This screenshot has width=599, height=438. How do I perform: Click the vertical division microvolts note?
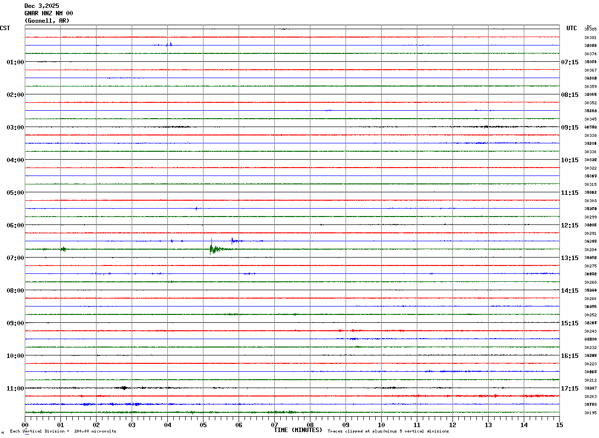pyautogui.click(x=63, y=431)
